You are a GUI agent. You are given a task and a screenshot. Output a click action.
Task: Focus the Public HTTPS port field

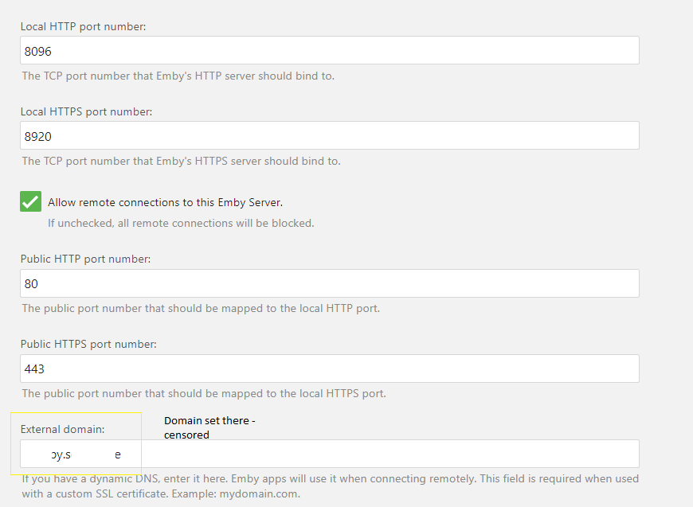[329, 368]
